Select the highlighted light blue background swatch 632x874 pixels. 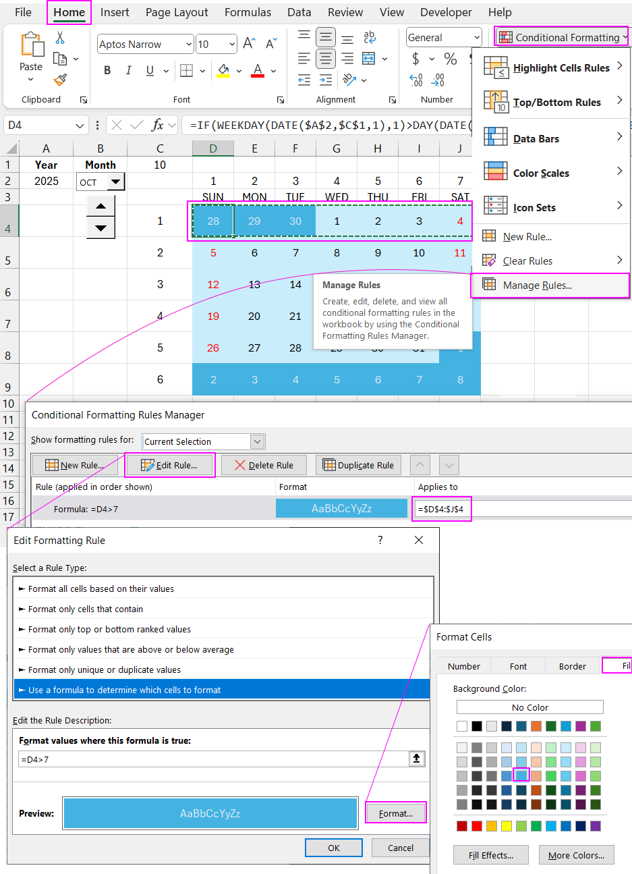point(521,775)
